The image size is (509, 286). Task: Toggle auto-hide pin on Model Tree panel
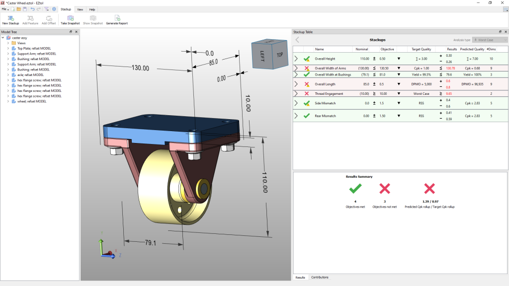tap(70, 32)
